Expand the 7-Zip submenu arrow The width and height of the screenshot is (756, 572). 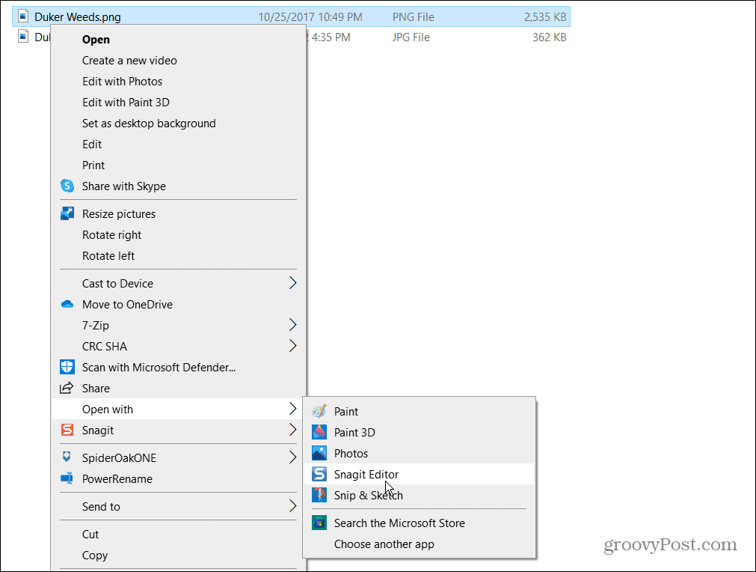click(294, 325)
